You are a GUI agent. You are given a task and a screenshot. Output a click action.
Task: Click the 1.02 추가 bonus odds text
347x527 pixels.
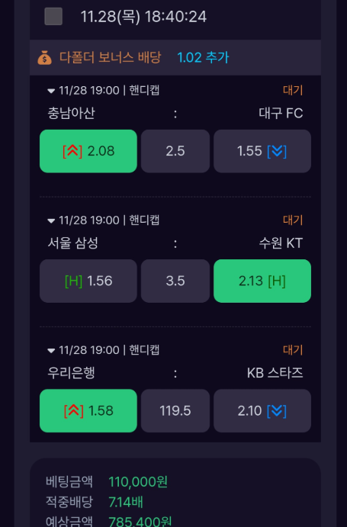[203, 57]
